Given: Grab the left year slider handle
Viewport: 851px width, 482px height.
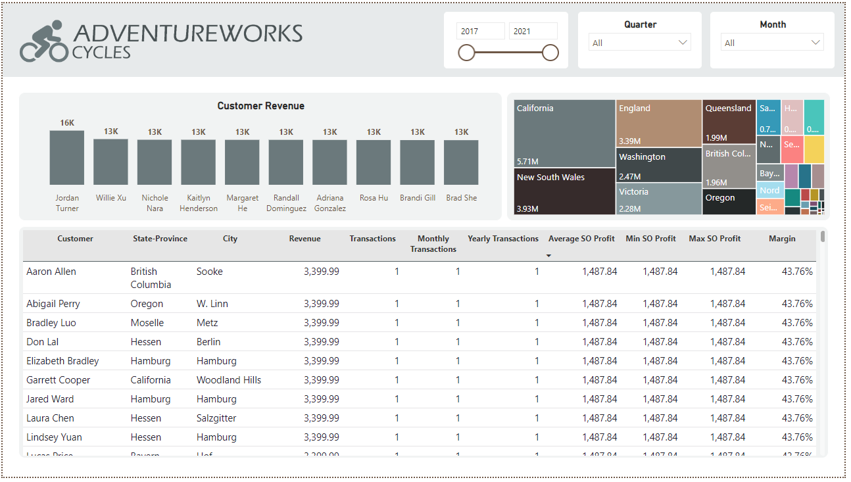Looking at the screenshot, I should [466, 53].
